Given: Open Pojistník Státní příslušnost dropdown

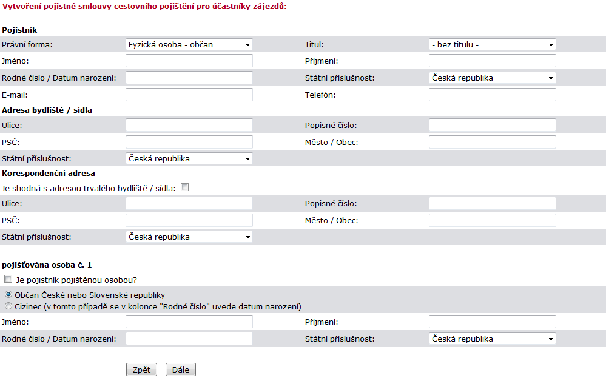Looking at the screenshot, I should click(x=493, y=78).
